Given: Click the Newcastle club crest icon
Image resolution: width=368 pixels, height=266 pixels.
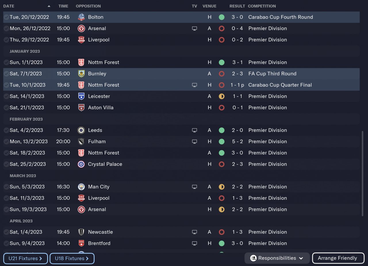Looking at the screenshot, I should pyautogui.click(x=81, y=232).
